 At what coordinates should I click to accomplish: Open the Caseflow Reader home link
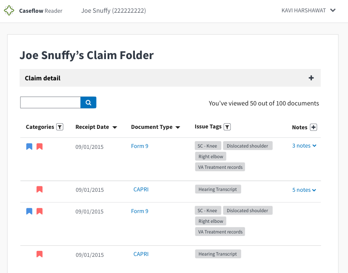coord(40,11)
